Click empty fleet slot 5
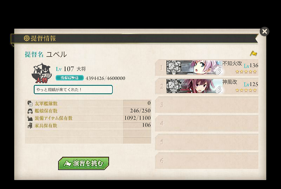The width and height of the screenshot is (281, 189). click(x=206, y=142)
